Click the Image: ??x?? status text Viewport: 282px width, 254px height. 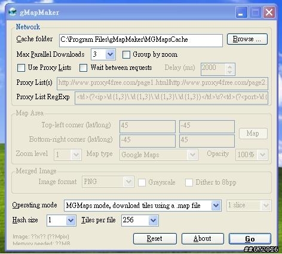[41, 237]
